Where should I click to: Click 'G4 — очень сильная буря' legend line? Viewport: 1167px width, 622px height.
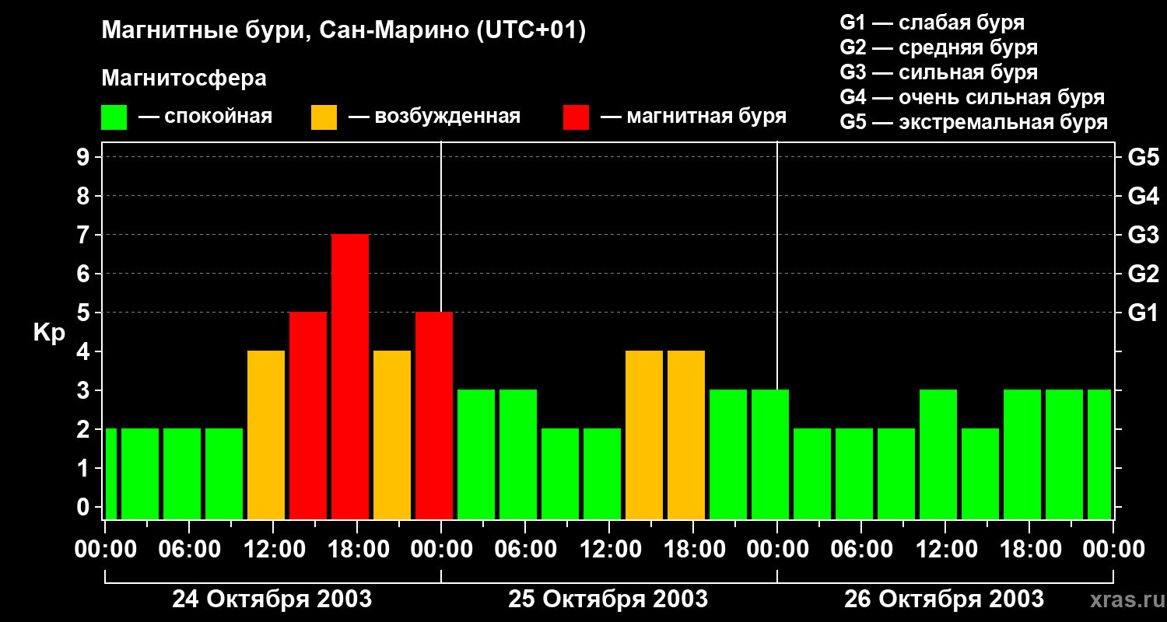pos(972,97)
